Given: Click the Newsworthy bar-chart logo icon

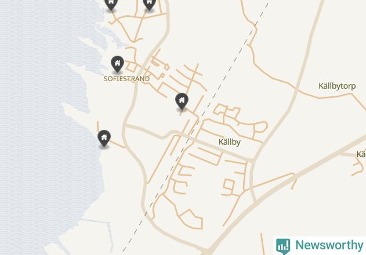Looking at the screenshot, I should [283, 246].
